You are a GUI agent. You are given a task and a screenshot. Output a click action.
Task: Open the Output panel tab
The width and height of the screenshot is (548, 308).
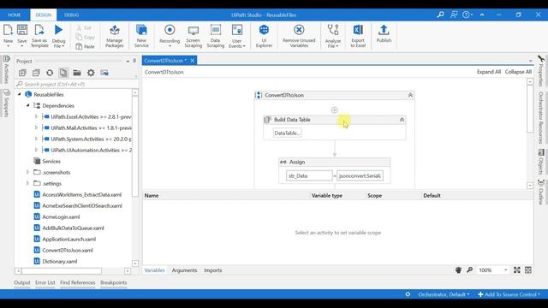pos(22,282)
